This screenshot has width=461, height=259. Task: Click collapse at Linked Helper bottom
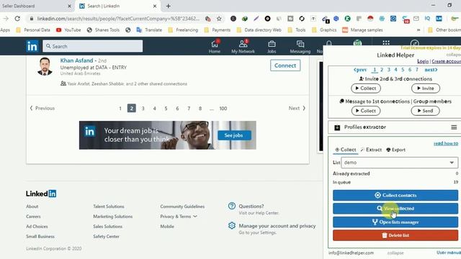point(395,253)
